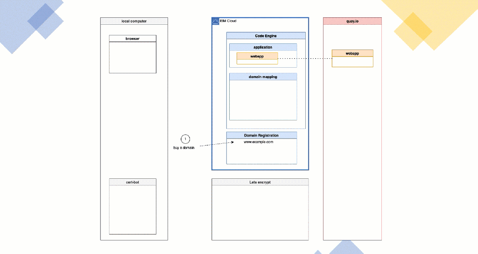Click the circled step 1 marker
This screenshot has height=254, width=478.
click(185, 139)
